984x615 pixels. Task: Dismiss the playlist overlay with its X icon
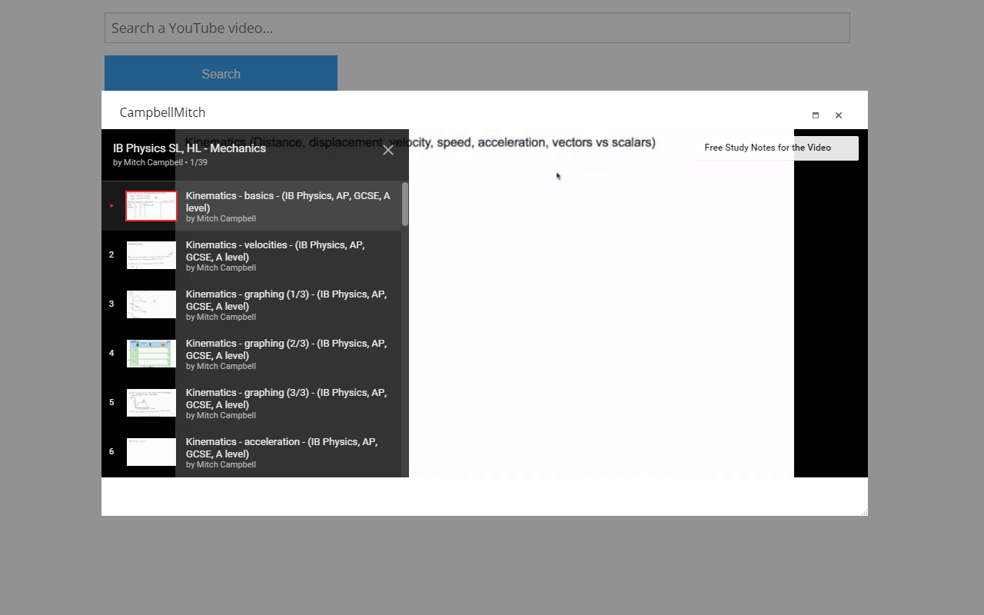click(x=388, y=150)
